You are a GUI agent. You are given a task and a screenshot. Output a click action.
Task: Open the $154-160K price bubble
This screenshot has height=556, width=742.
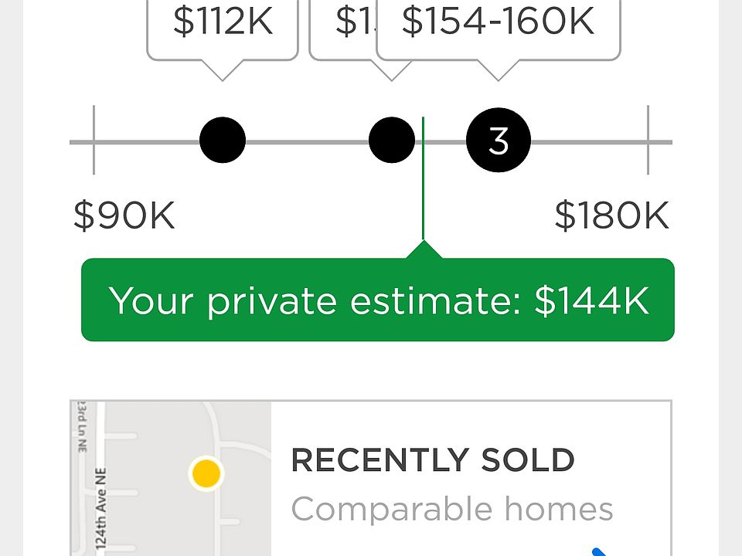[x=498, y=30]
